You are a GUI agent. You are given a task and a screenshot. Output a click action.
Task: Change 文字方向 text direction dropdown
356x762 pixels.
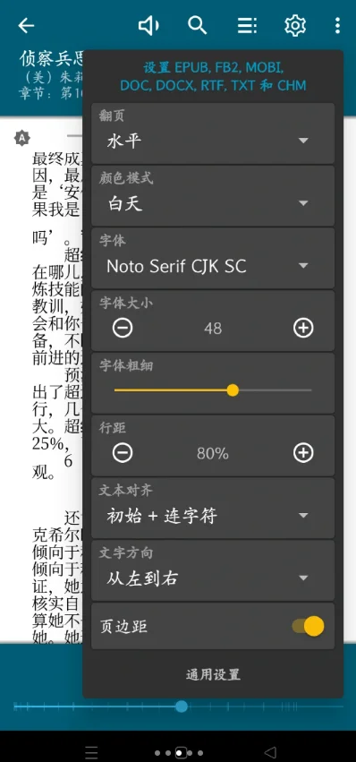click(x=213, y=570)
